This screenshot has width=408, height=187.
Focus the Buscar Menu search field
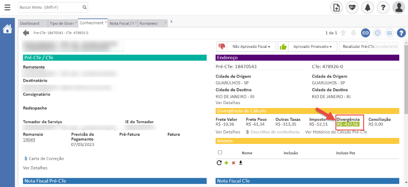(x=50, y=7)
